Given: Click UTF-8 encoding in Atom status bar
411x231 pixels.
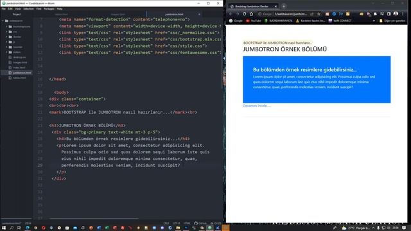Looking at the screenshot, I should pos(176,223).
